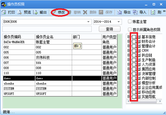This screenshot has height=115, width=166.
Task: Check the 管理会计 permission box
Action: click(134, 46)
